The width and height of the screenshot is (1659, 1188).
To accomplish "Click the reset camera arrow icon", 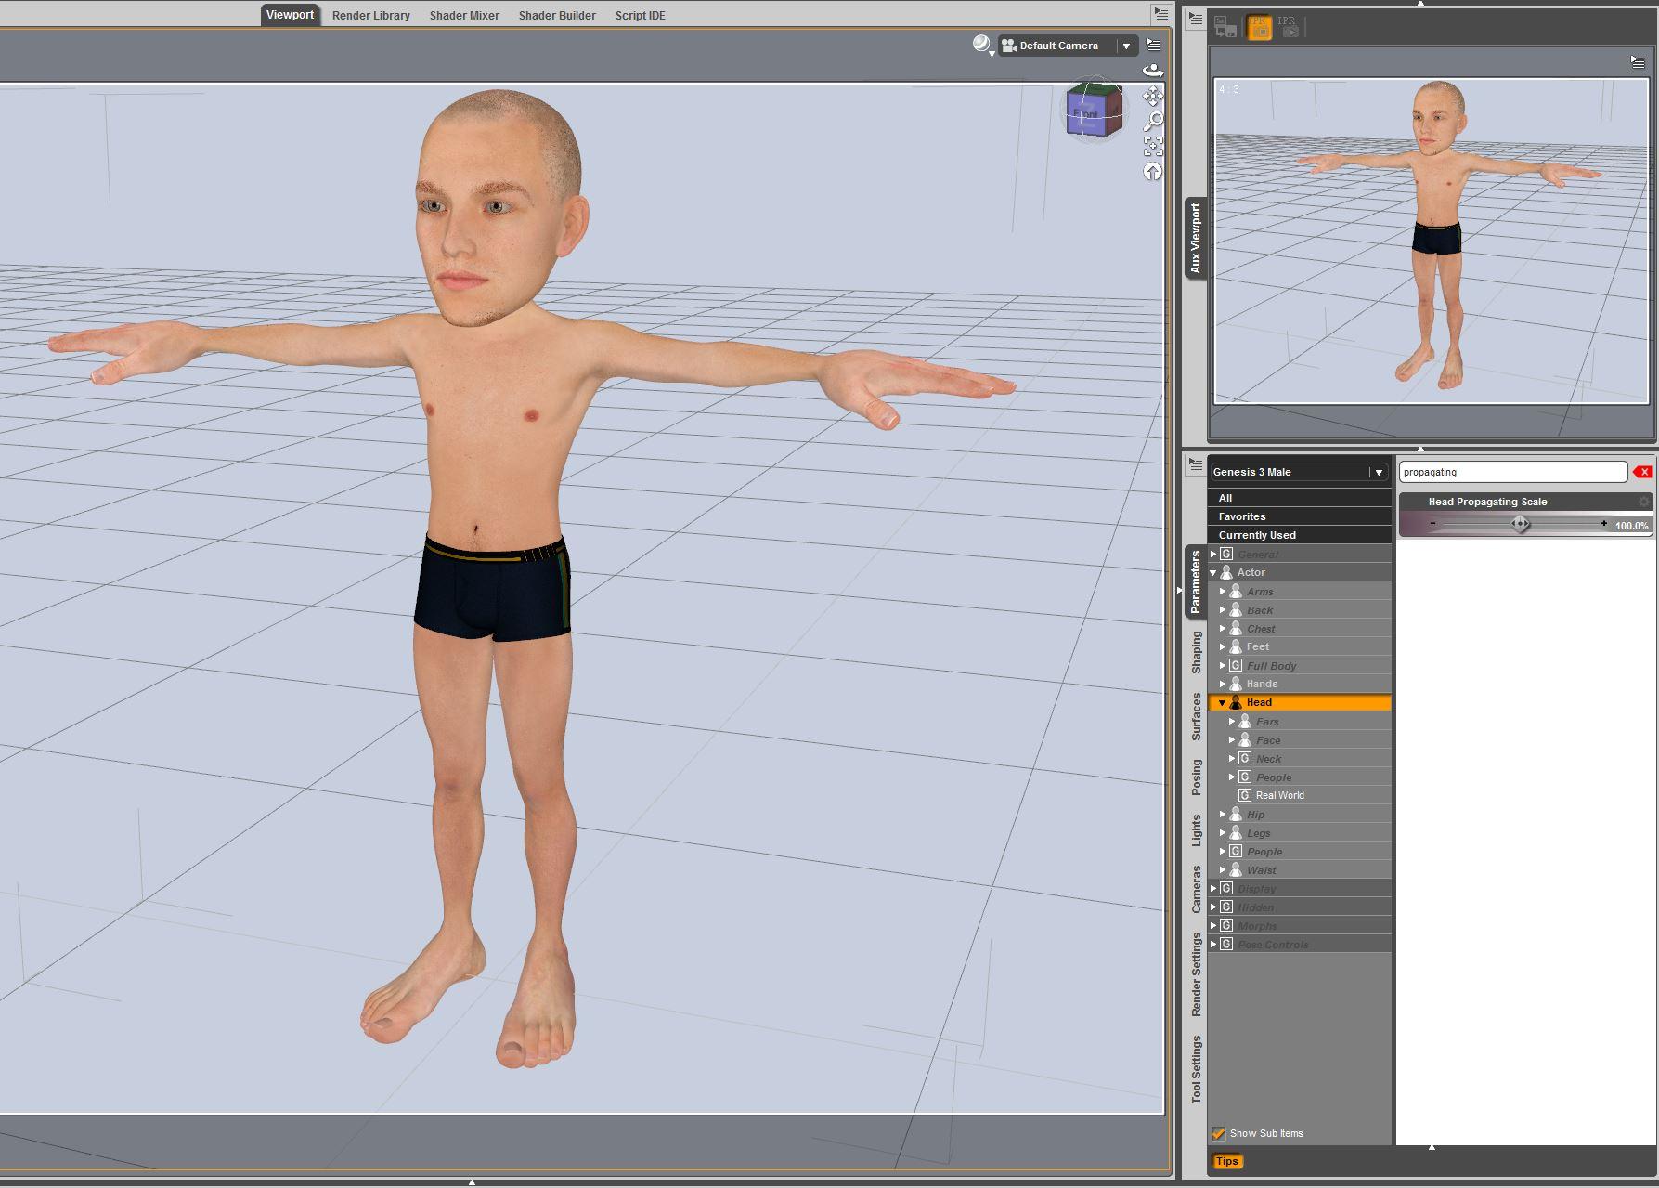I will pos(1153,171).
